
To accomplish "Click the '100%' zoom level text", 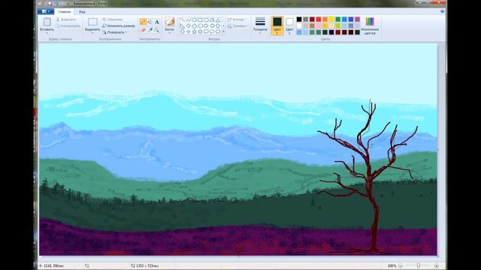I will tap(392, 265).
